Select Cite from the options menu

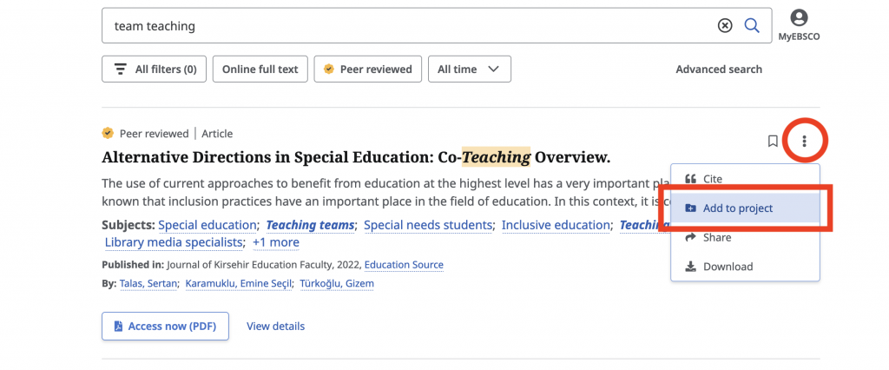click(x=712, y=179)
